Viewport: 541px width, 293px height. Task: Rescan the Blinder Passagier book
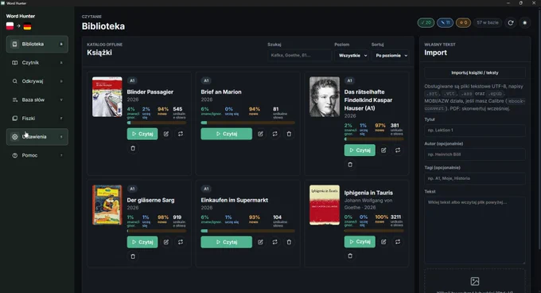tap(181, 134)
